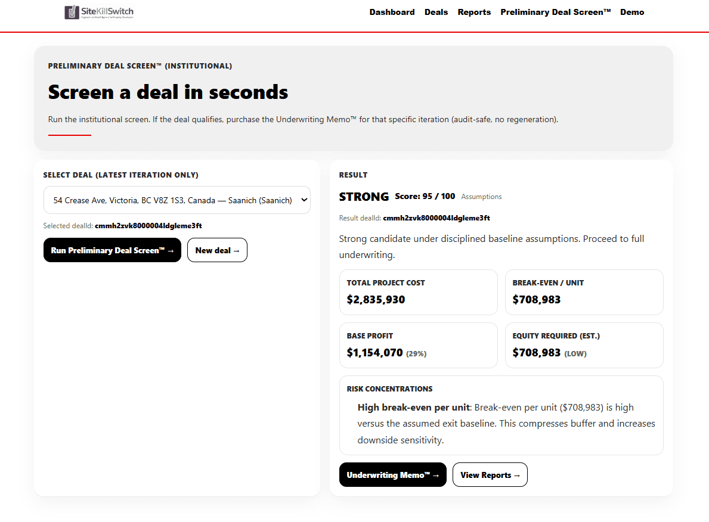Click the New deal button

[217, 250]
